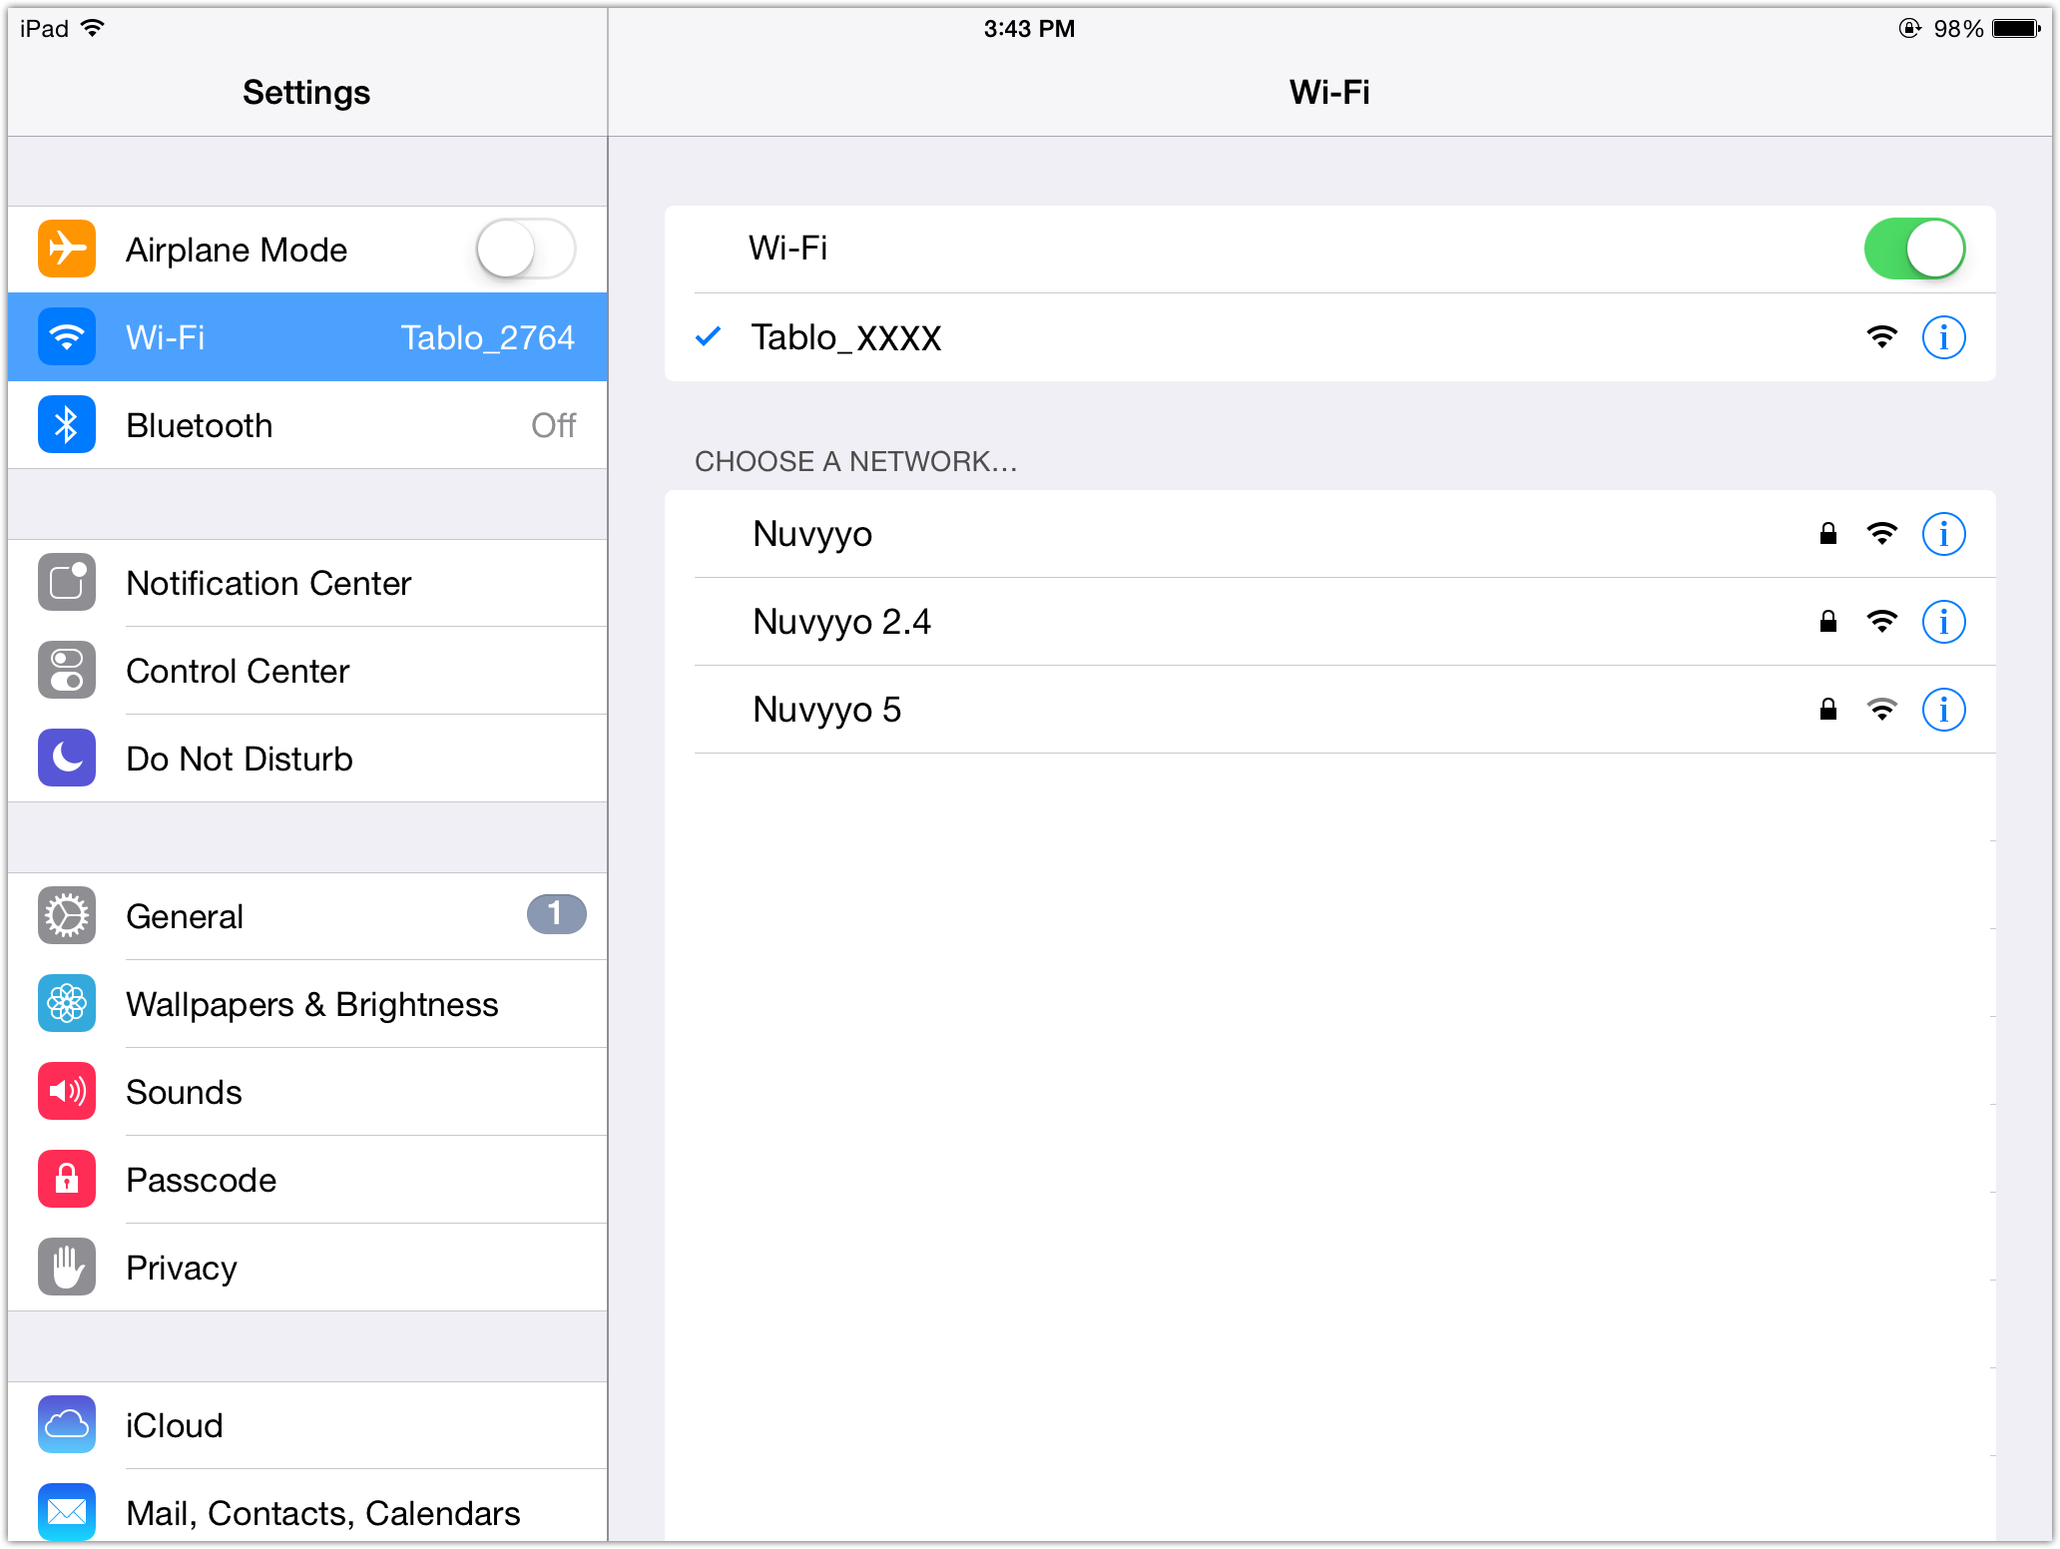This screenshot has height=1549, width=2060.
Task: Open iCloud settings
Action: 307,1425
